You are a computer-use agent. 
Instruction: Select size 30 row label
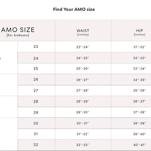tap(36, 123)
